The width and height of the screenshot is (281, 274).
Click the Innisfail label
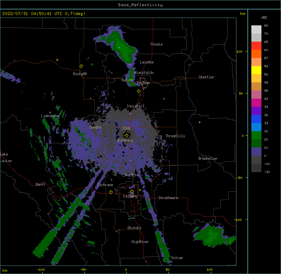point(135,106)
